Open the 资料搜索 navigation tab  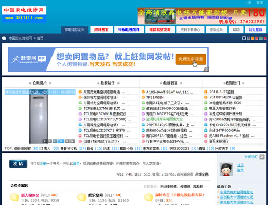(101, 29)
